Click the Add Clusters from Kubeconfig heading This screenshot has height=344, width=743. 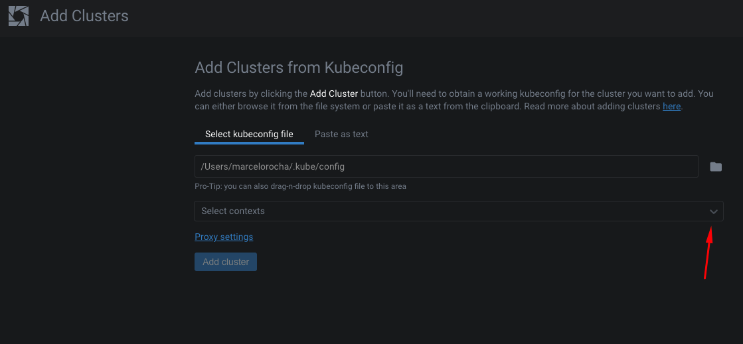299,67
